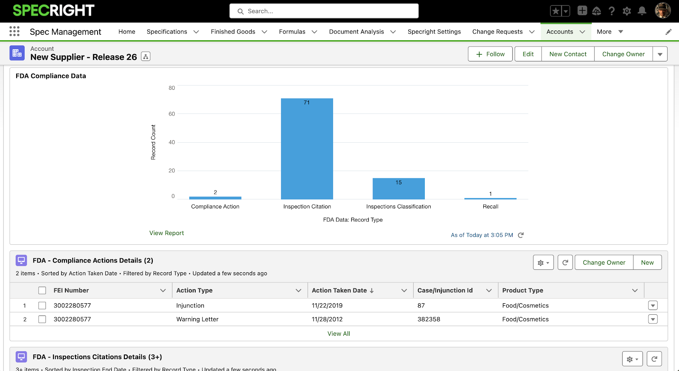Expand the Formulas tab menu
The height and width of the screenshot is (371, 679).
pyautogui.click(x=314, y=32)
